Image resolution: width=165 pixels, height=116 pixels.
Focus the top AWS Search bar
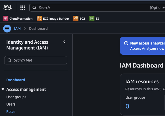click(92, 8)
